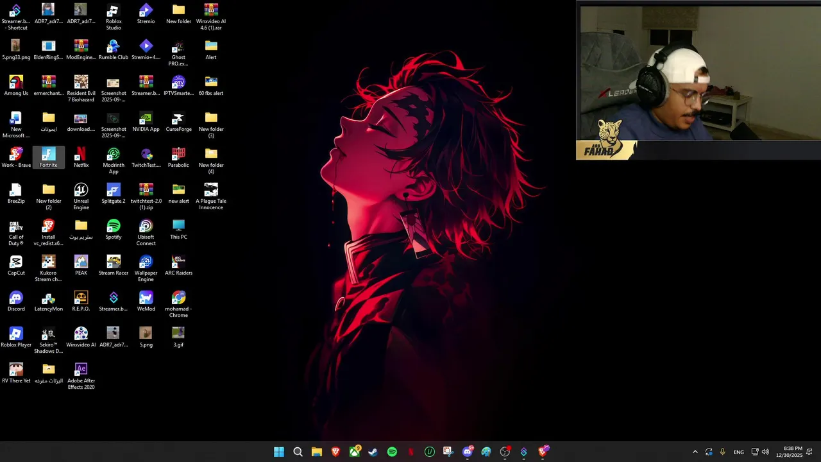Select the Roblox Studio desktop shortcut

click(x=114, y=17)
